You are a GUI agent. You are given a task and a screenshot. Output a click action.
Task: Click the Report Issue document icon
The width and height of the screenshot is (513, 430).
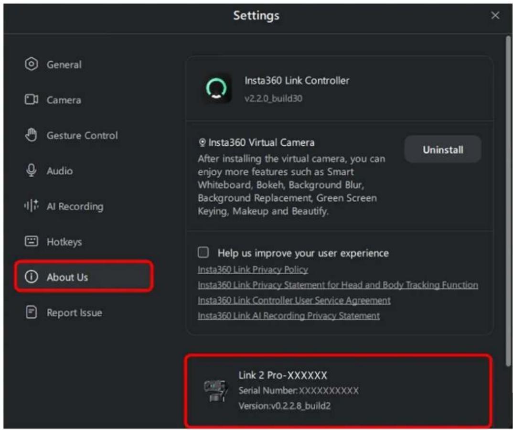(x=32, y=312)
